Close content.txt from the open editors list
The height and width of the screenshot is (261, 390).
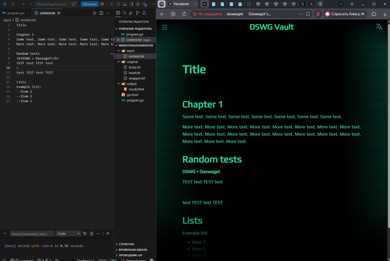(x=118, y=40)
